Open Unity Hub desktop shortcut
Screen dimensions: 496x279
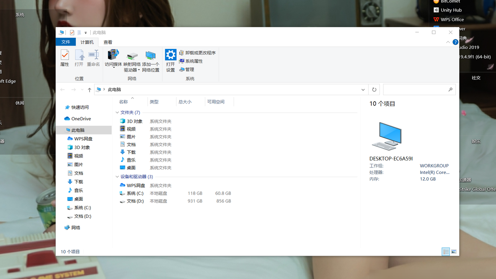pos(447,10)
